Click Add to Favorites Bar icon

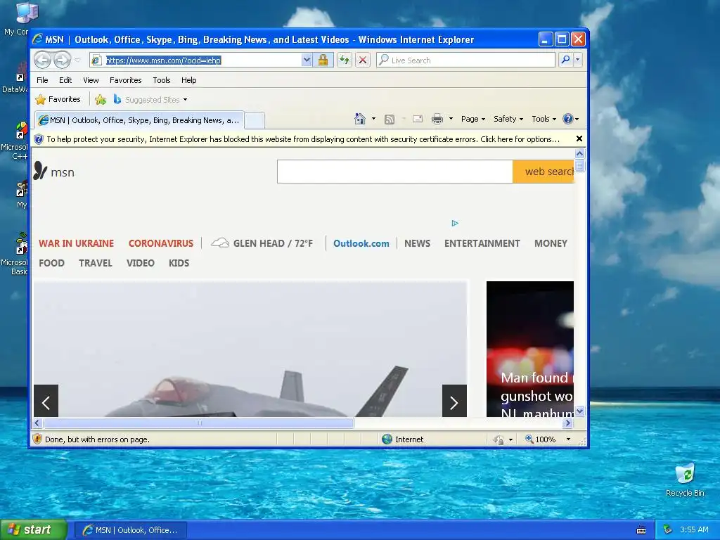(x=101, y=100)
